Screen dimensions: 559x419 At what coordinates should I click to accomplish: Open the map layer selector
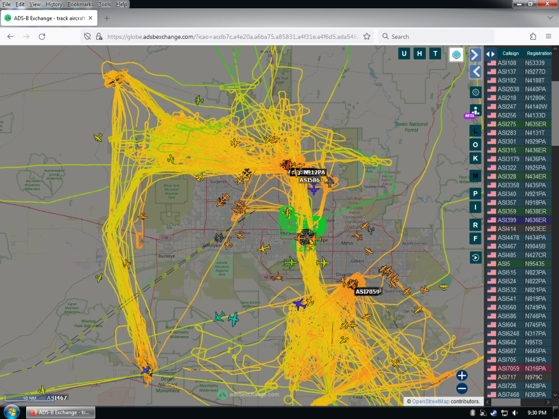coord(456,55)
